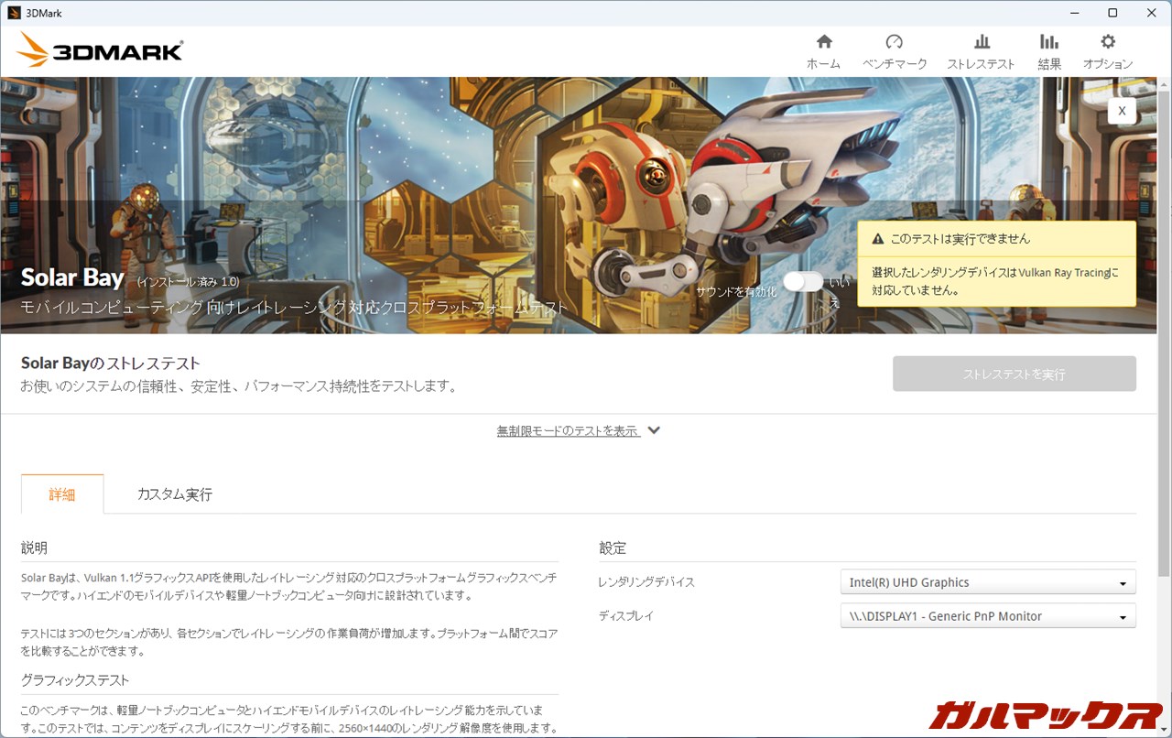Expand chevron next to 無制限モードのテストを表示
The image size is (1172, 738).
[x=654, y=430]
